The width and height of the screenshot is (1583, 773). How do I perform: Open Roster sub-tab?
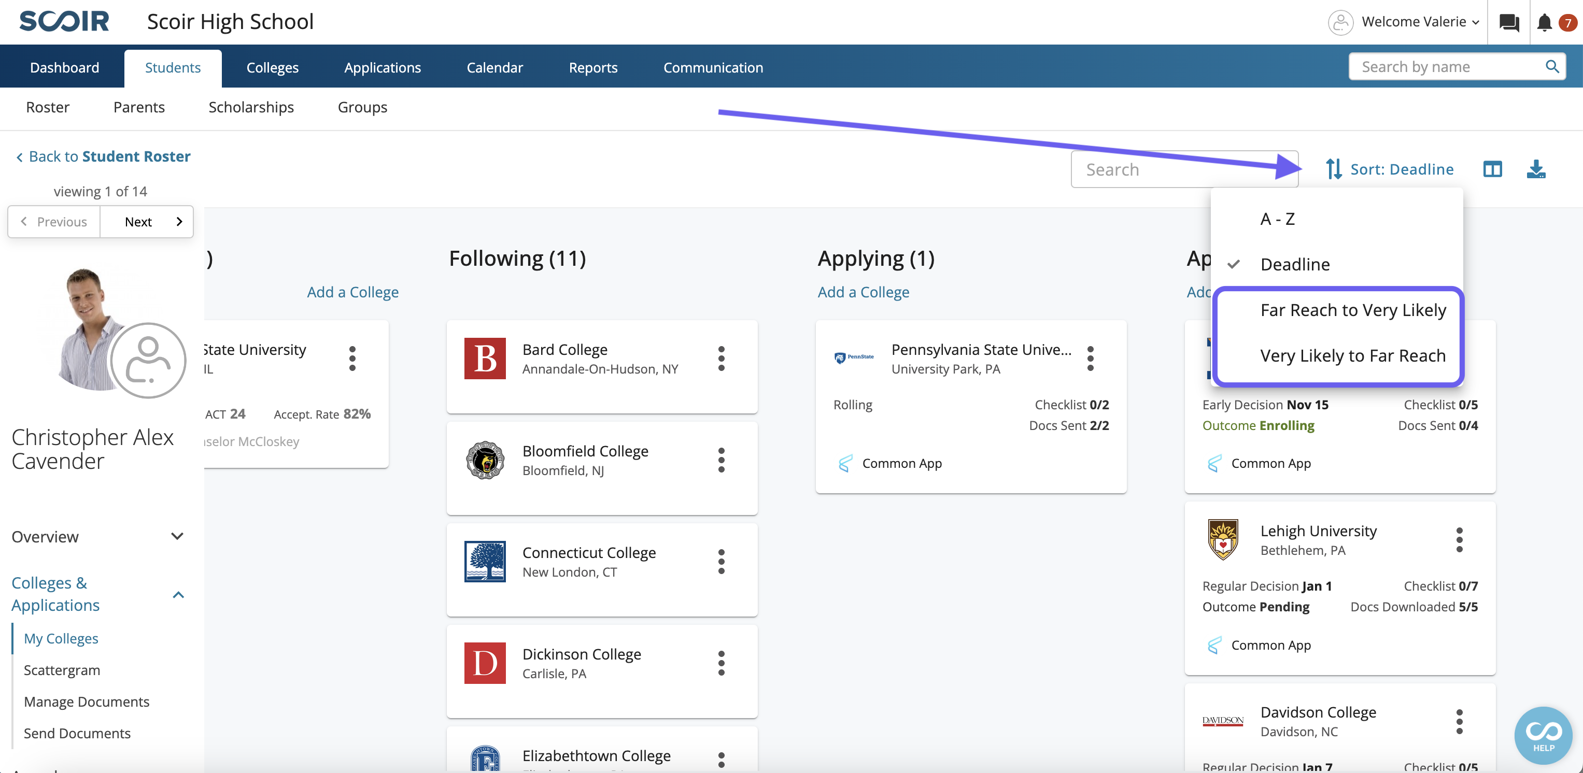point(47,108)
